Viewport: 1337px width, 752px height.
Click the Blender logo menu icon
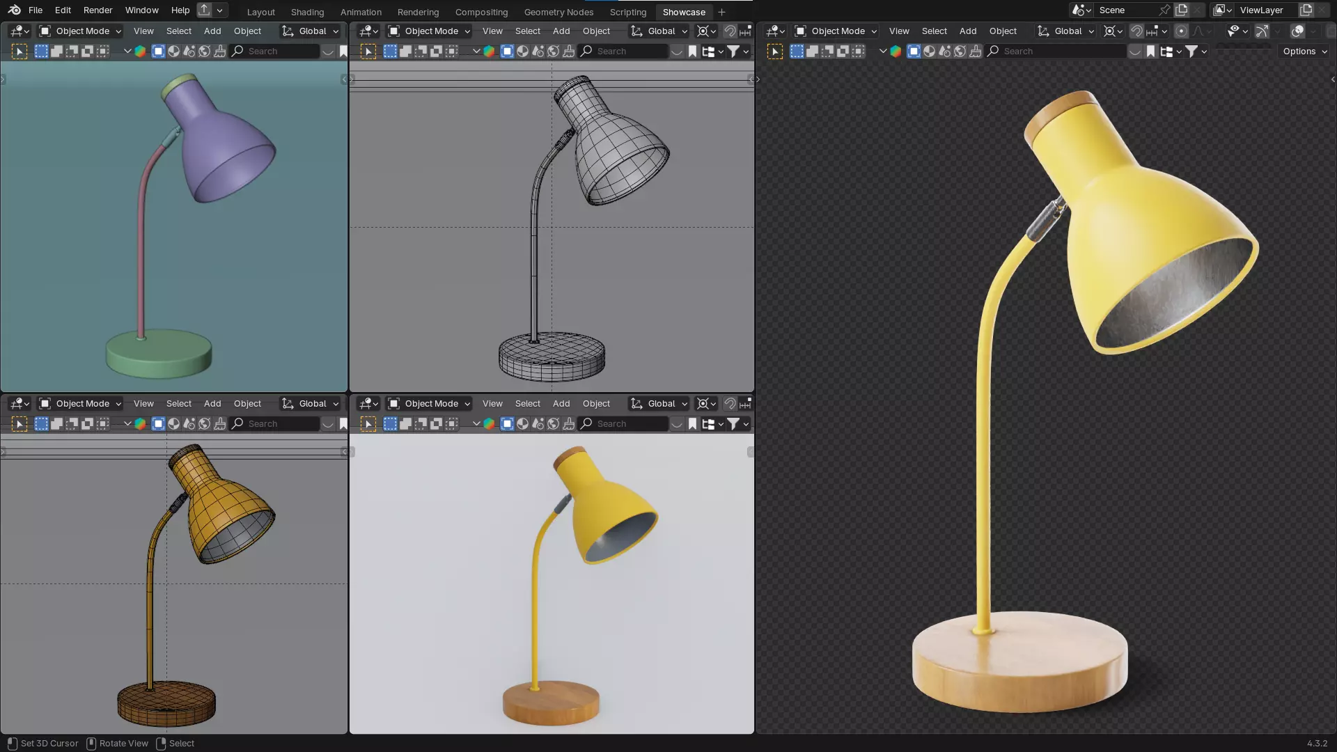coord(14,10)
